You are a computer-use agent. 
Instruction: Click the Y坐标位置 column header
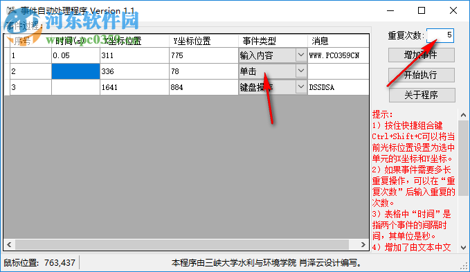tap(204, 41)
